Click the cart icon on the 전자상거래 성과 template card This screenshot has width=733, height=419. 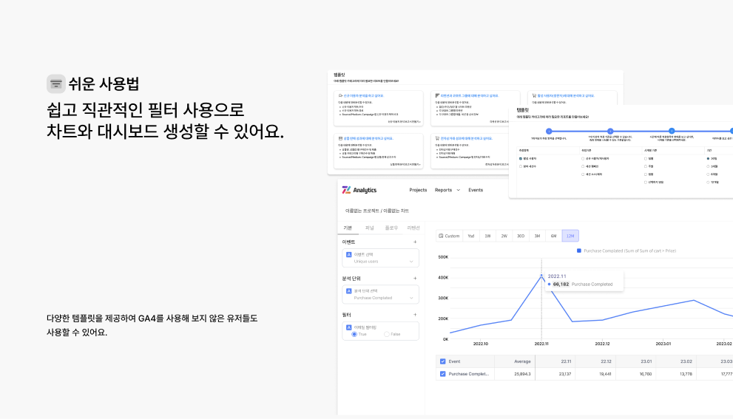(x=438, y=139)
